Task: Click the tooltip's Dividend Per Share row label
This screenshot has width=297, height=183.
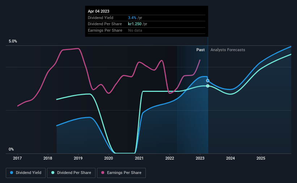Action: pyautogui.click(x=105, y=24)
